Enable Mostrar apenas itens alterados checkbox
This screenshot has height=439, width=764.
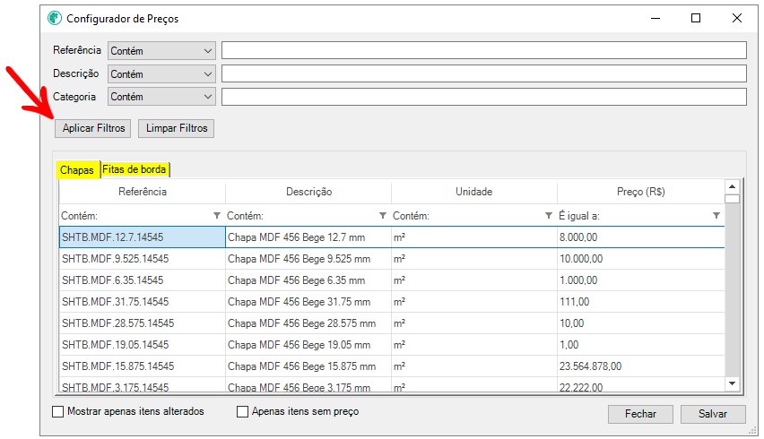[x=59, y=412]
